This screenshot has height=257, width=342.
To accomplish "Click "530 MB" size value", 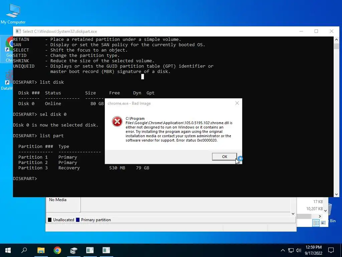I will [x=117, y=168].
